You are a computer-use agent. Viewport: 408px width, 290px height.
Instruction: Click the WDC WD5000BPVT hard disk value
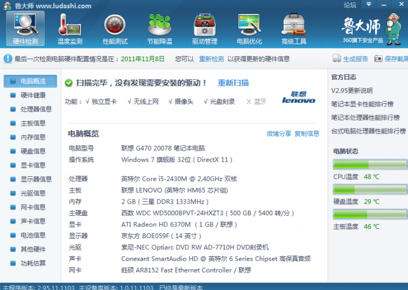pos(207,213)
